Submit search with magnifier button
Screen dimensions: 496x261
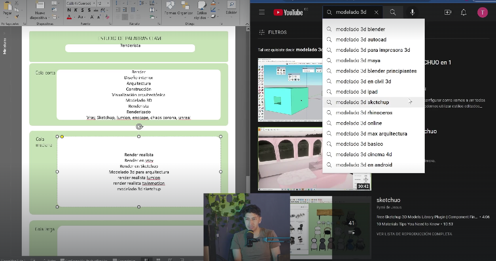click(393, 12)
